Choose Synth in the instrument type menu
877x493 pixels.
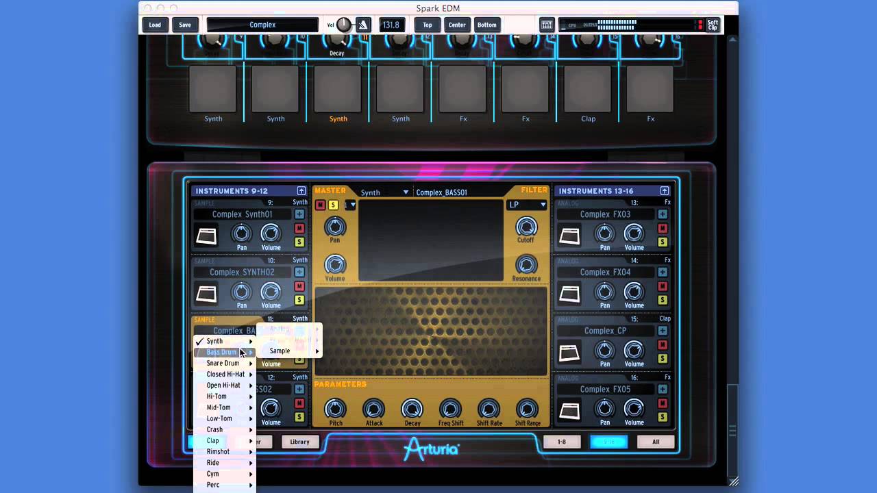(225, 341)
